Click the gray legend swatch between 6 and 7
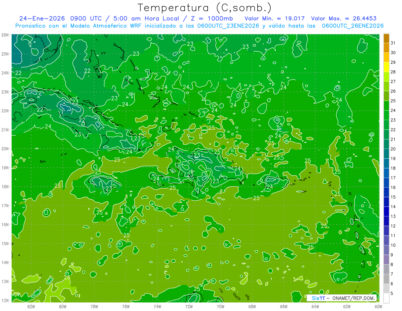The width and height of the screenshot is (402, 311). tap(386, 279)
